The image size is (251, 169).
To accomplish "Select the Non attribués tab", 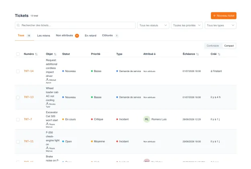I will 67,35.
